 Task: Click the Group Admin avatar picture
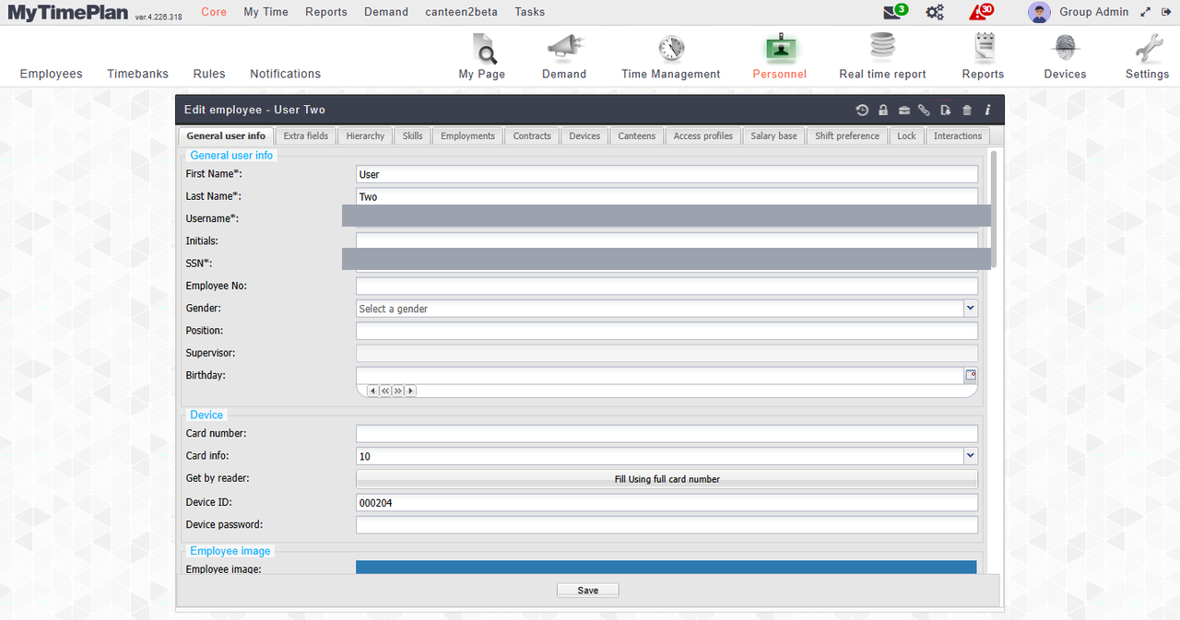tap(1040, 12)
